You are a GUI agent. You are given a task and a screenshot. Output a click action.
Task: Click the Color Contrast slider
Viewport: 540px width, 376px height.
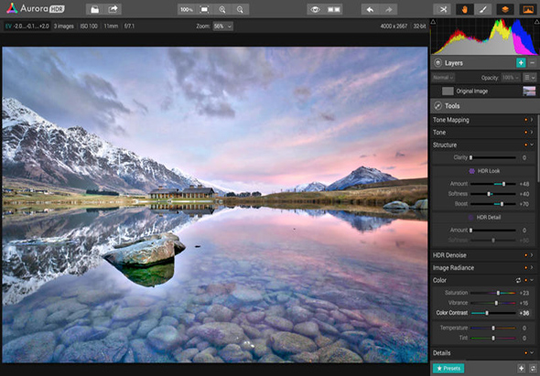[x=492, y=313]
